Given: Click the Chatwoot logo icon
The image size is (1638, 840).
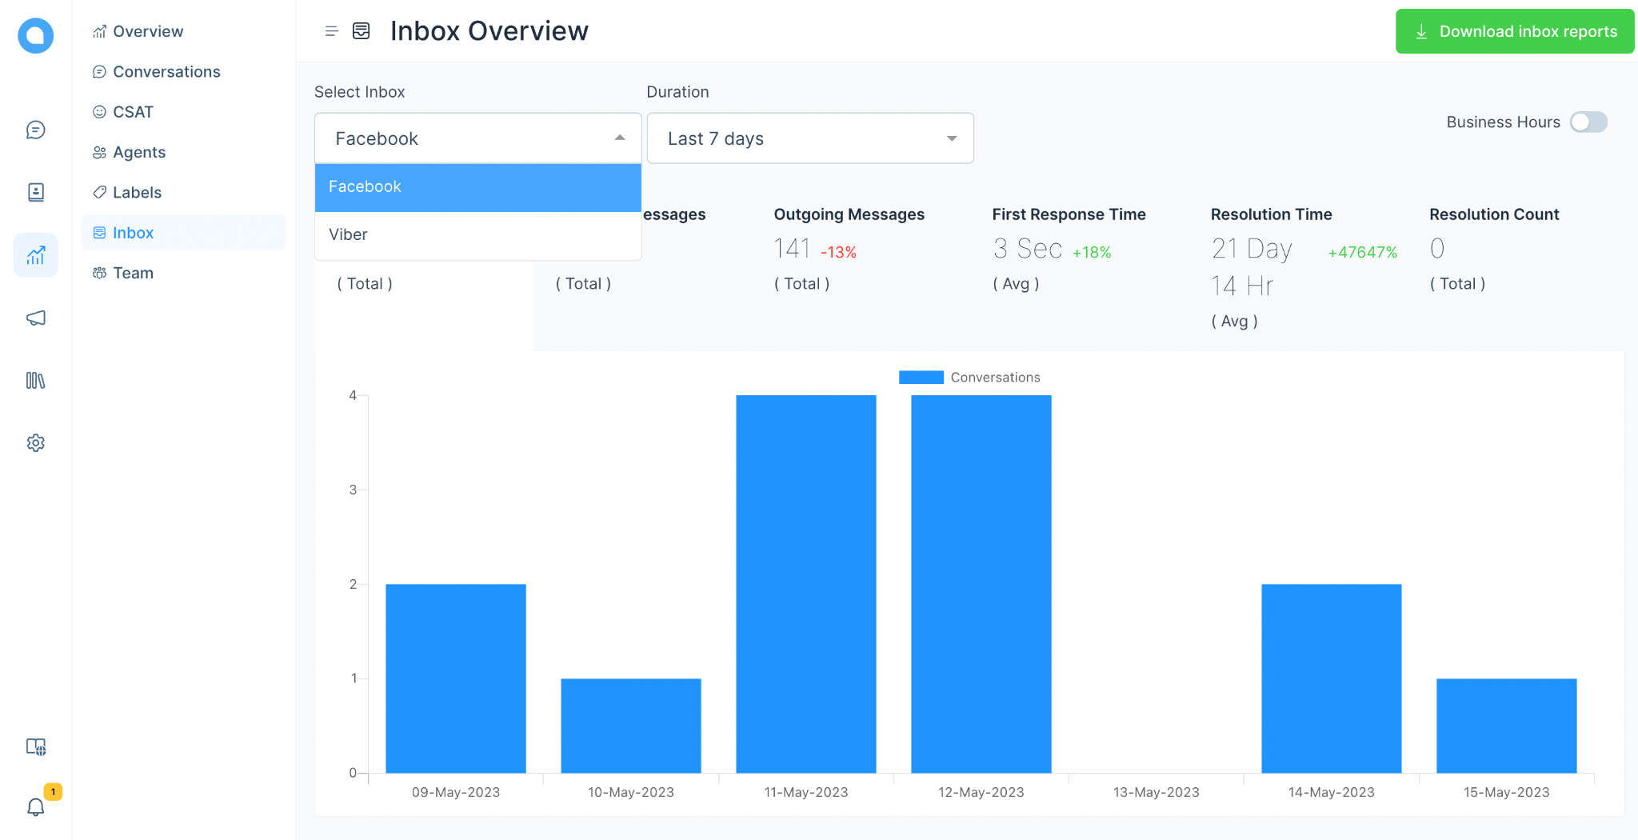Looking at the screenshot, I should point(35,35).
